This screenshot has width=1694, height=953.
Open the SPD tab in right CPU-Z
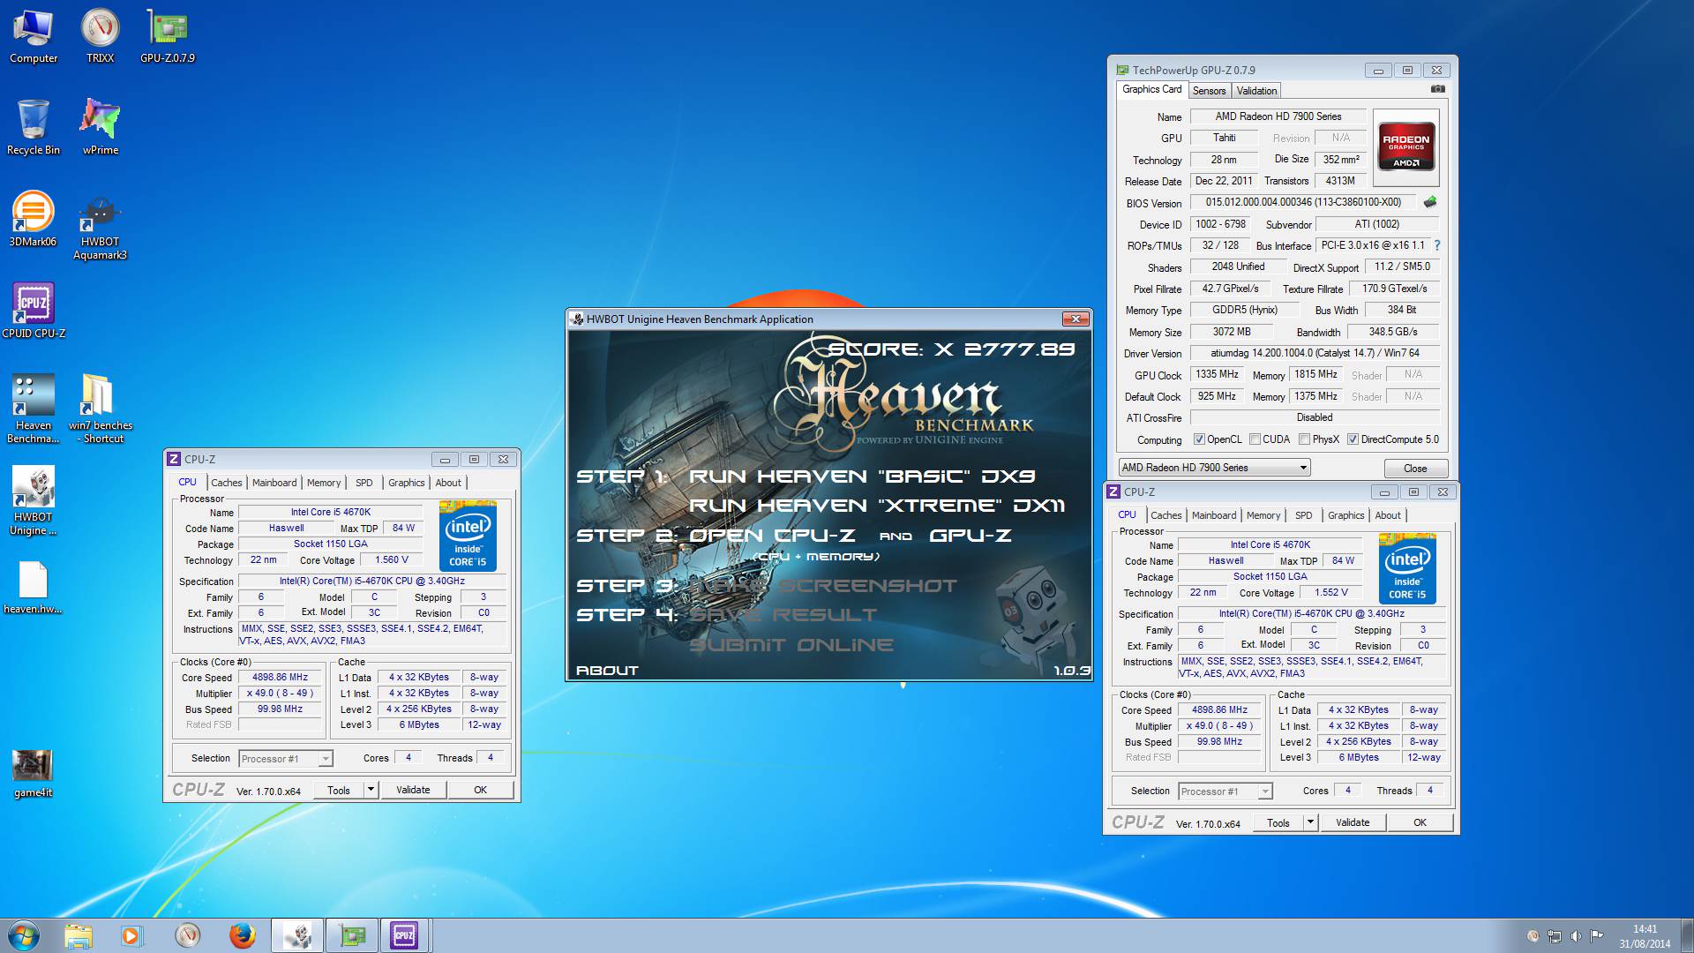[1304, 515]
